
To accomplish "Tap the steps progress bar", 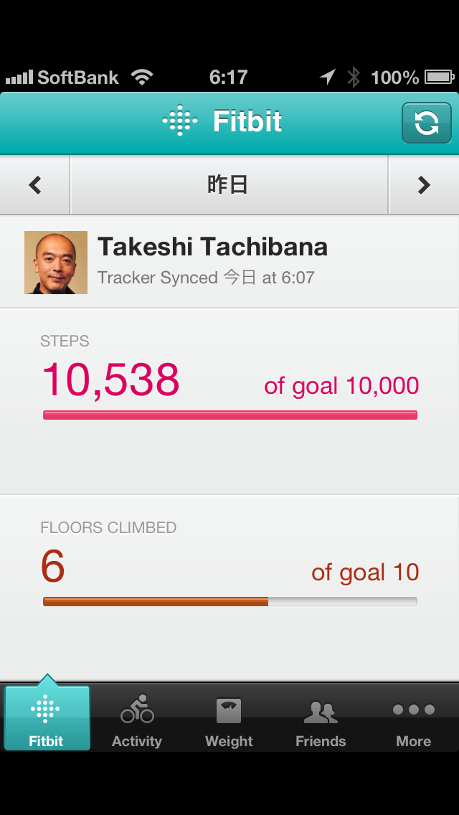I will 229,415.
